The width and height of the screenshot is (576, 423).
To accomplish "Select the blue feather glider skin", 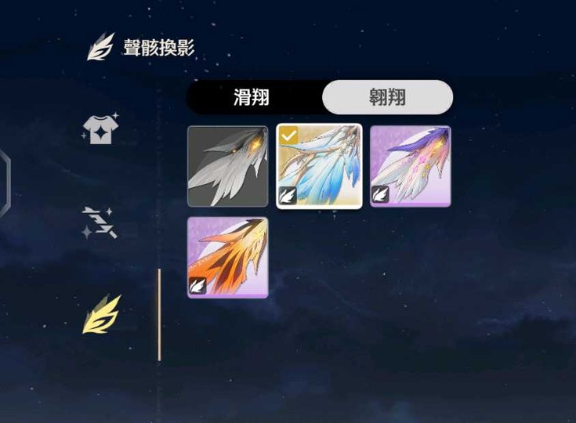I will (x=319, y=166).
